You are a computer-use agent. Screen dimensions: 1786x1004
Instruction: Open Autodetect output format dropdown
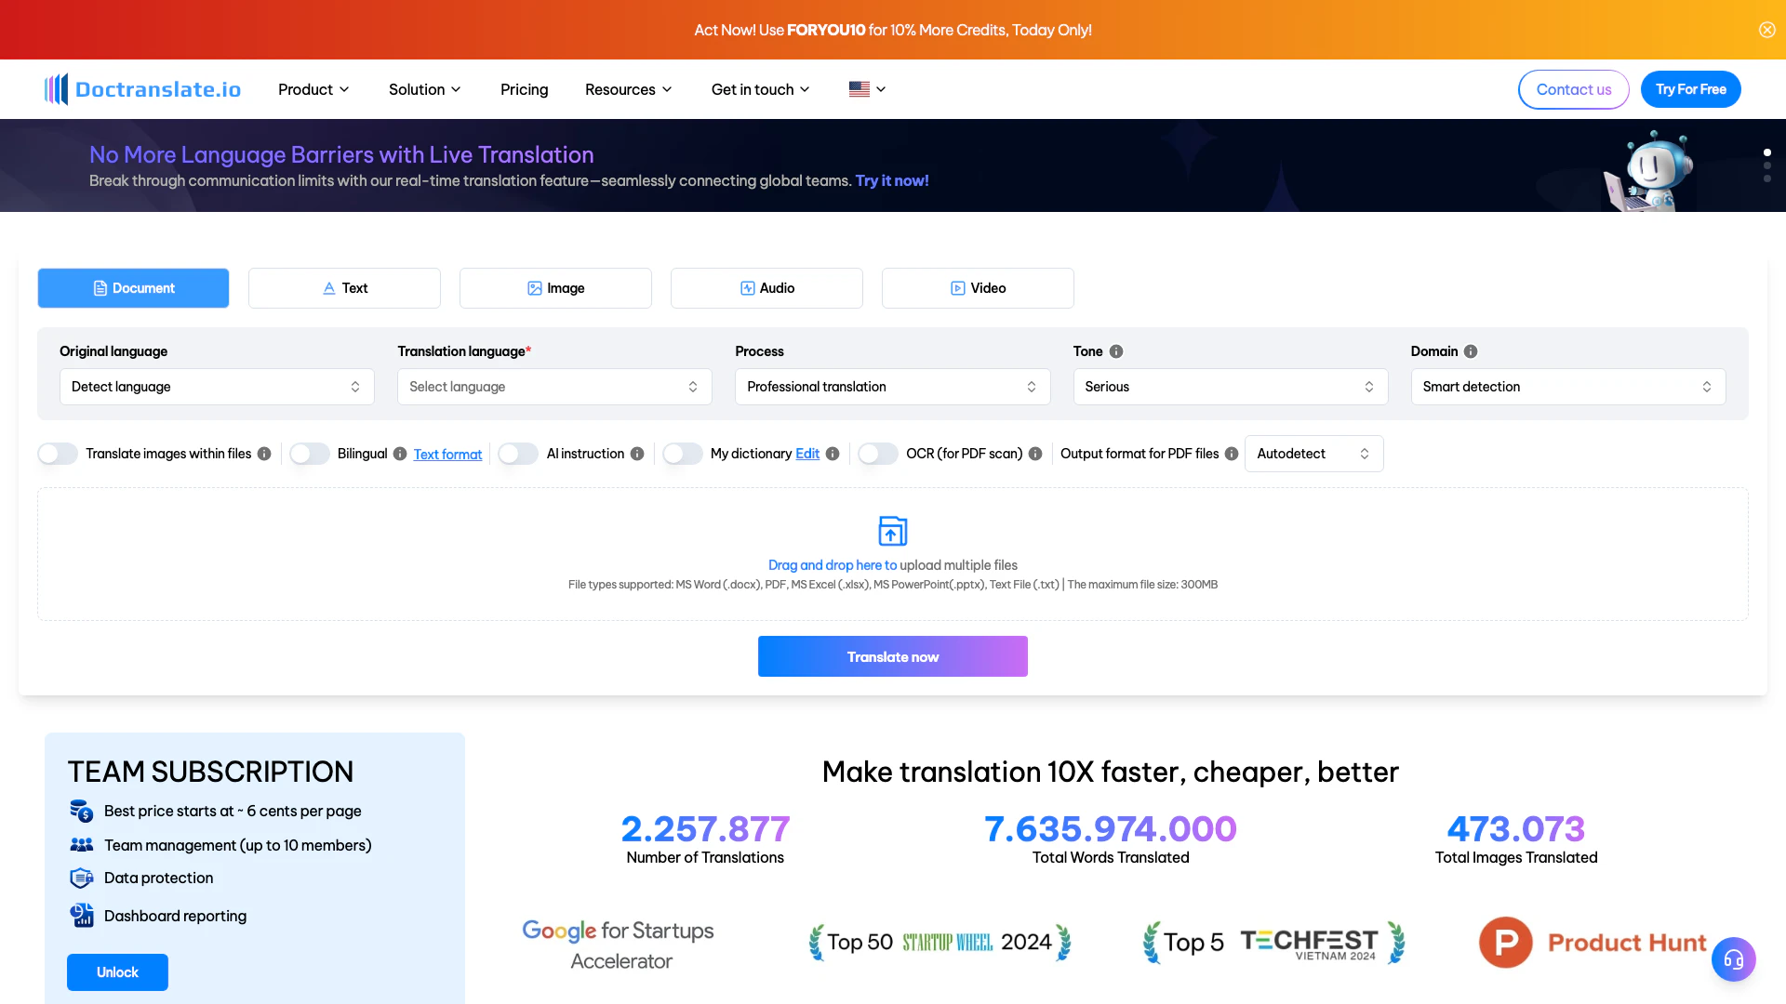tap(1313, 454)
